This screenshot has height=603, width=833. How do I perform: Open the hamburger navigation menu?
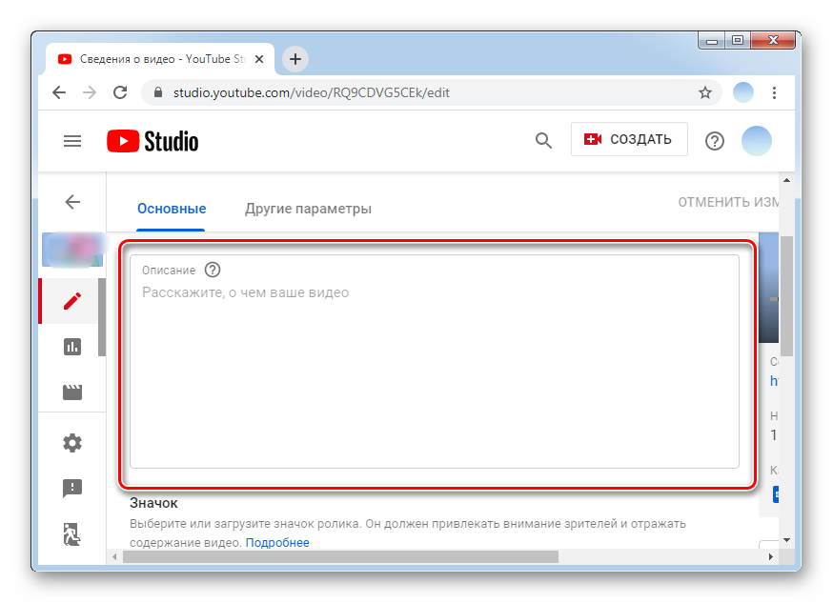pyautogui.click(x=72, y=141)
